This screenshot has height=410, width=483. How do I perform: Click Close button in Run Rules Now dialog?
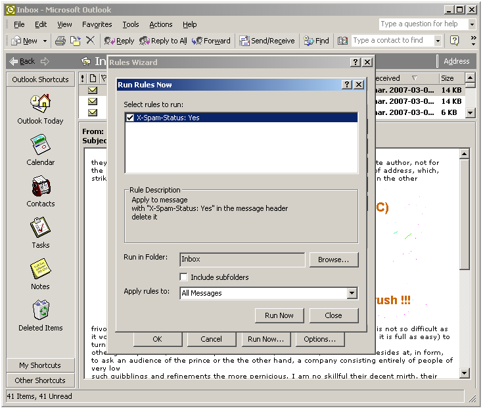[334, 315]
